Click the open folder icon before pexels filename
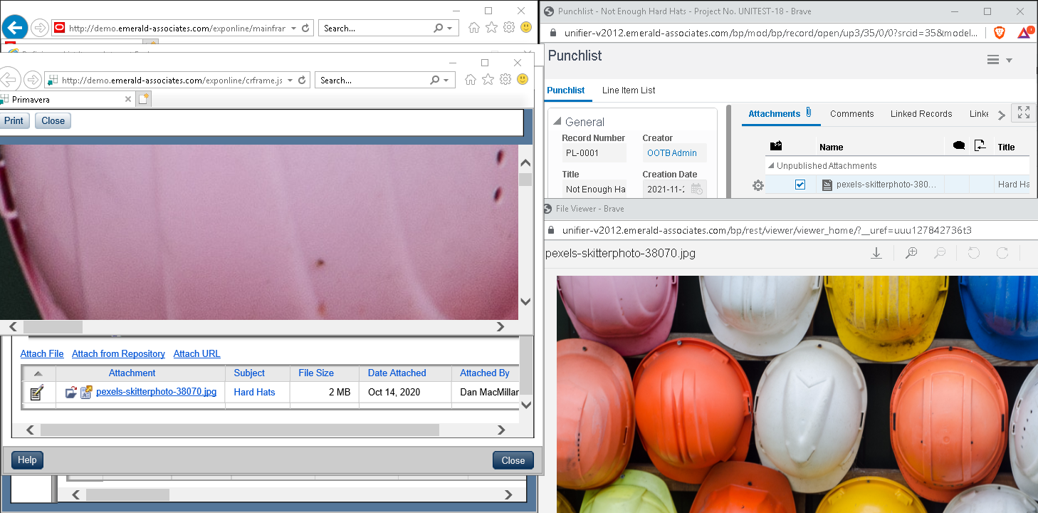 71,392
